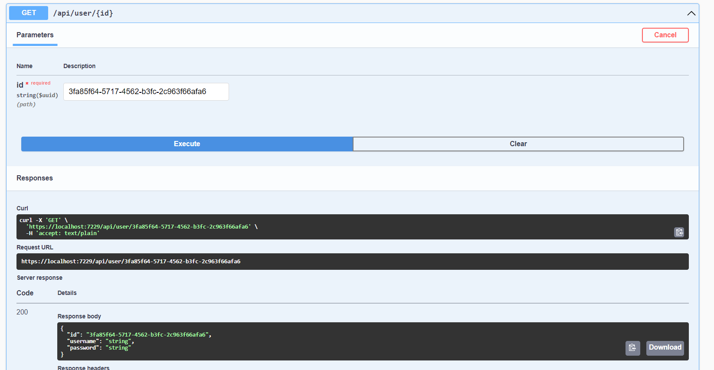Image resolution: width=714 pixels, height=370 pixels.
Task: Click the Details column header
Action: pos(67,293)
